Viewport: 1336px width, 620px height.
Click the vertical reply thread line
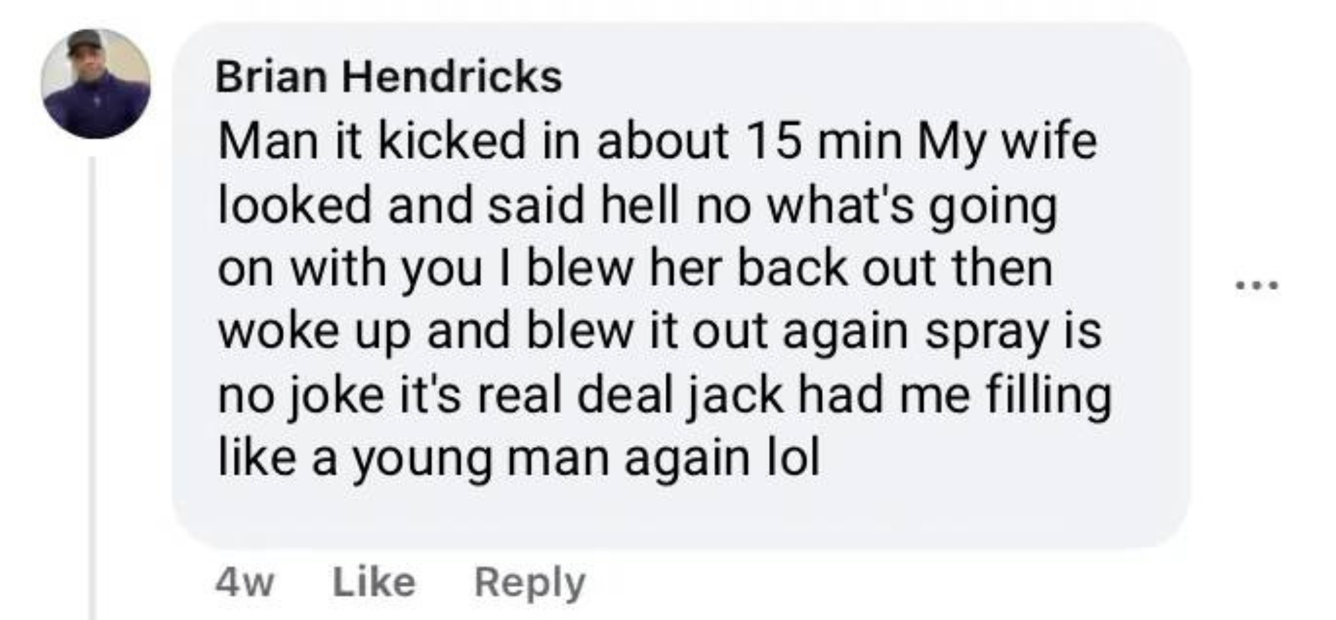pos(93,388)
